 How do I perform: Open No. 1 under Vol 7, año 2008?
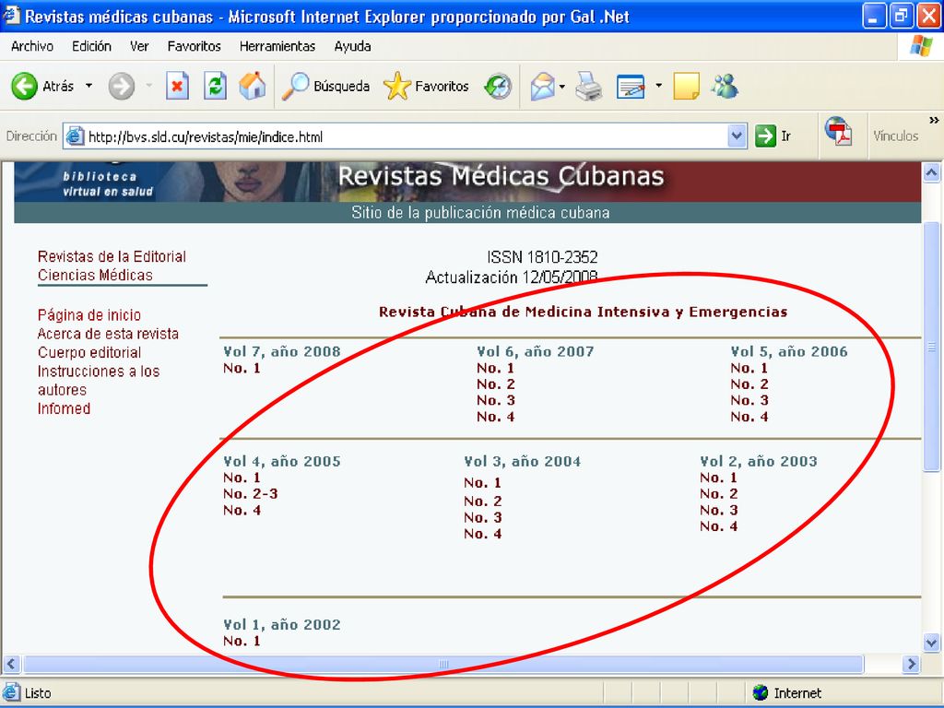coord(242,368)
